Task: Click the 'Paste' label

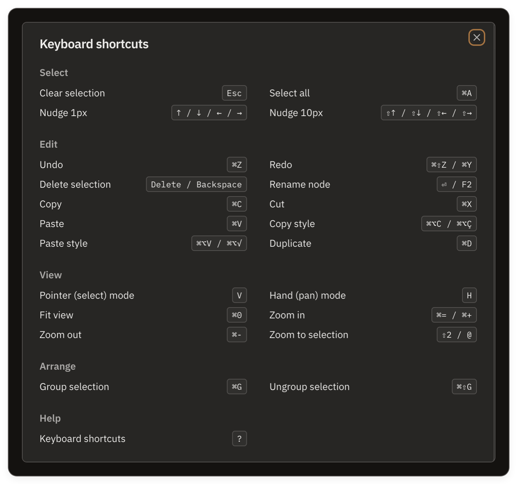Action: (52, 224)
